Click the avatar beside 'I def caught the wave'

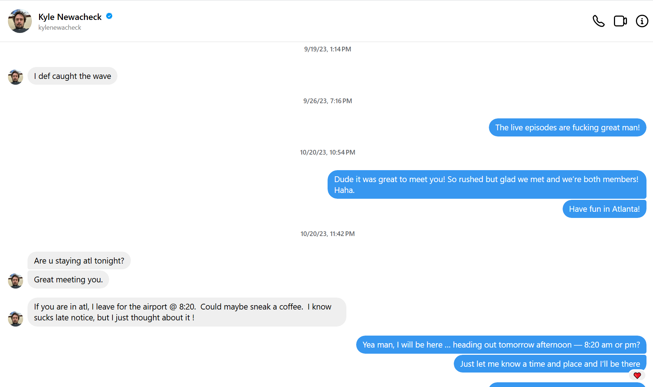coord(16,77)
